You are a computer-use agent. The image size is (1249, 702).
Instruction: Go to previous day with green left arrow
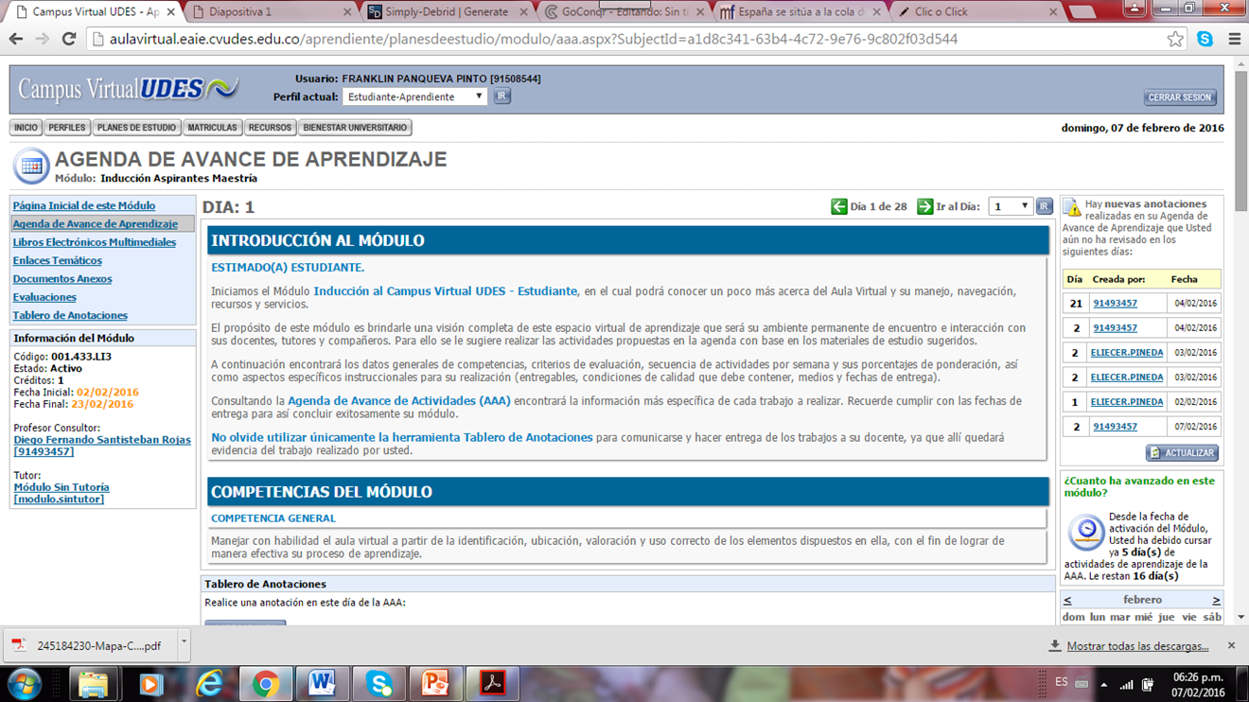pos(838,206)
